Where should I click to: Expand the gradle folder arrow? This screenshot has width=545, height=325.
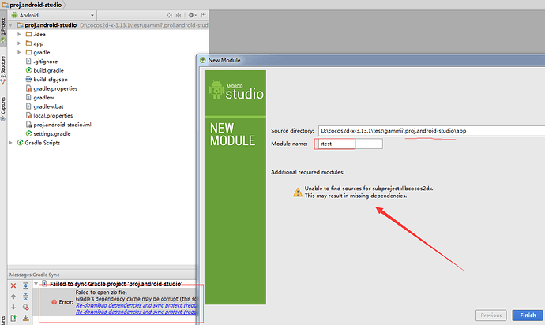pos(19,52)
